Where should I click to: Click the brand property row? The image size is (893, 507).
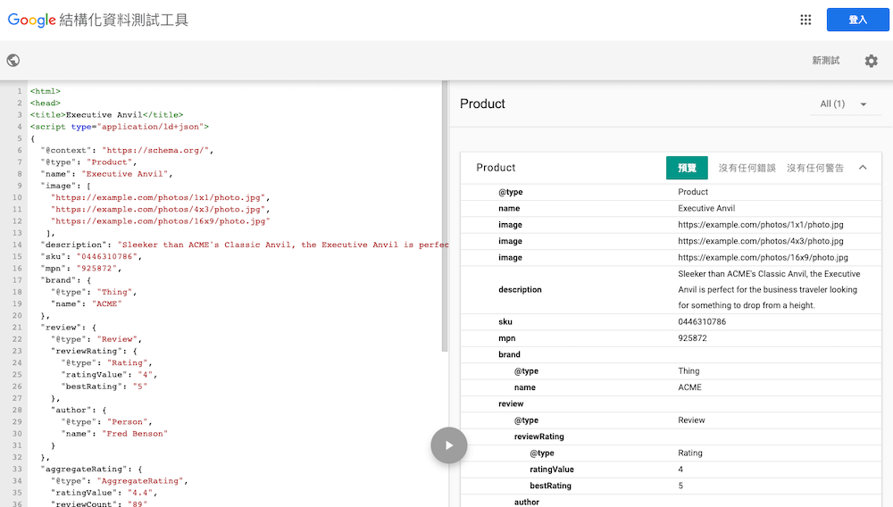tap(671, 354)
